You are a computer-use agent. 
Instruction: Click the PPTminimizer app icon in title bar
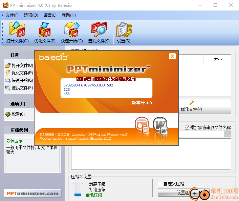click(6, 5)
